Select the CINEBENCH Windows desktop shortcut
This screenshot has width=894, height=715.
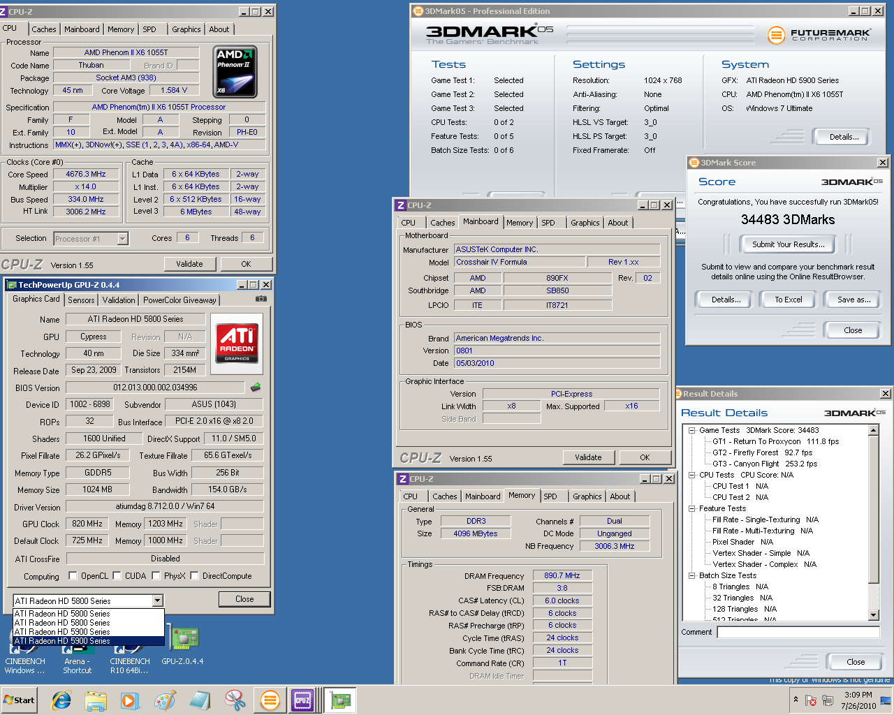[25, 657]
